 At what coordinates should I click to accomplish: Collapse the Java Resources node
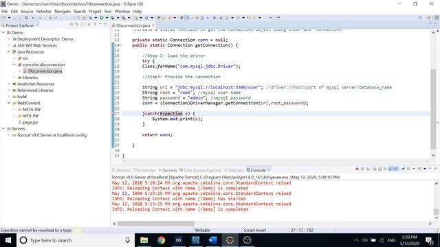(x=9, y=52)
